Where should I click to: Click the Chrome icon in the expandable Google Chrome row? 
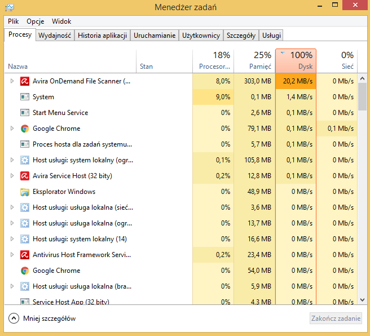point(25,129)
